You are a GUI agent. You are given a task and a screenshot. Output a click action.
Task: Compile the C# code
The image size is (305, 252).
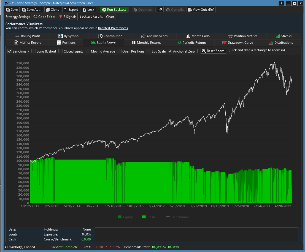[175, 10]
